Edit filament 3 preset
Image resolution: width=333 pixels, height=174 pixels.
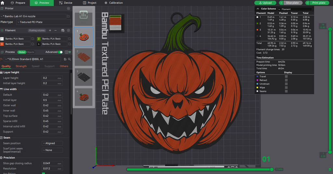tap(33, 44)
